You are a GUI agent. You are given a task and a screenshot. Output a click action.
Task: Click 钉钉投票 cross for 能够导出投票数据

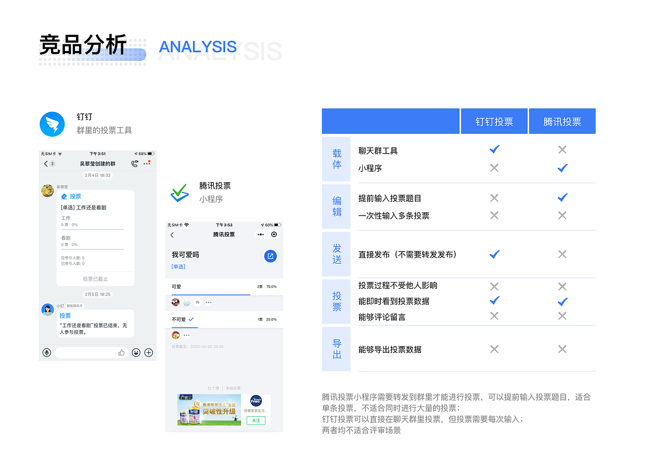494,349
